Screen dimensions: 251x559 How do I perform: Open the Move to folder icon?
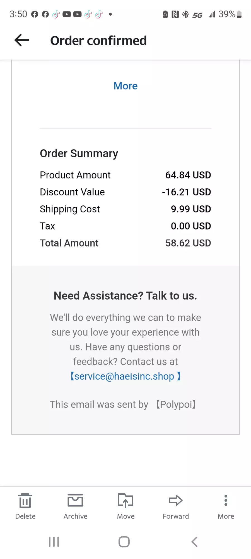tap(126, 500)
